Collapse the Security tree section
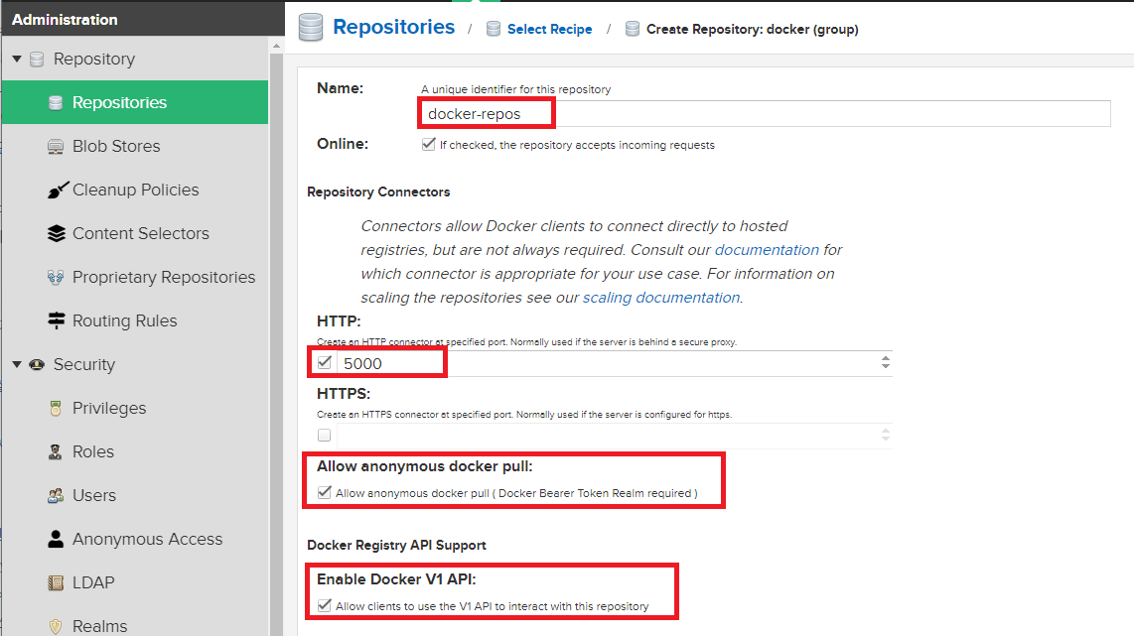The width and height of the screenshot is (1134, 636). 17,364
